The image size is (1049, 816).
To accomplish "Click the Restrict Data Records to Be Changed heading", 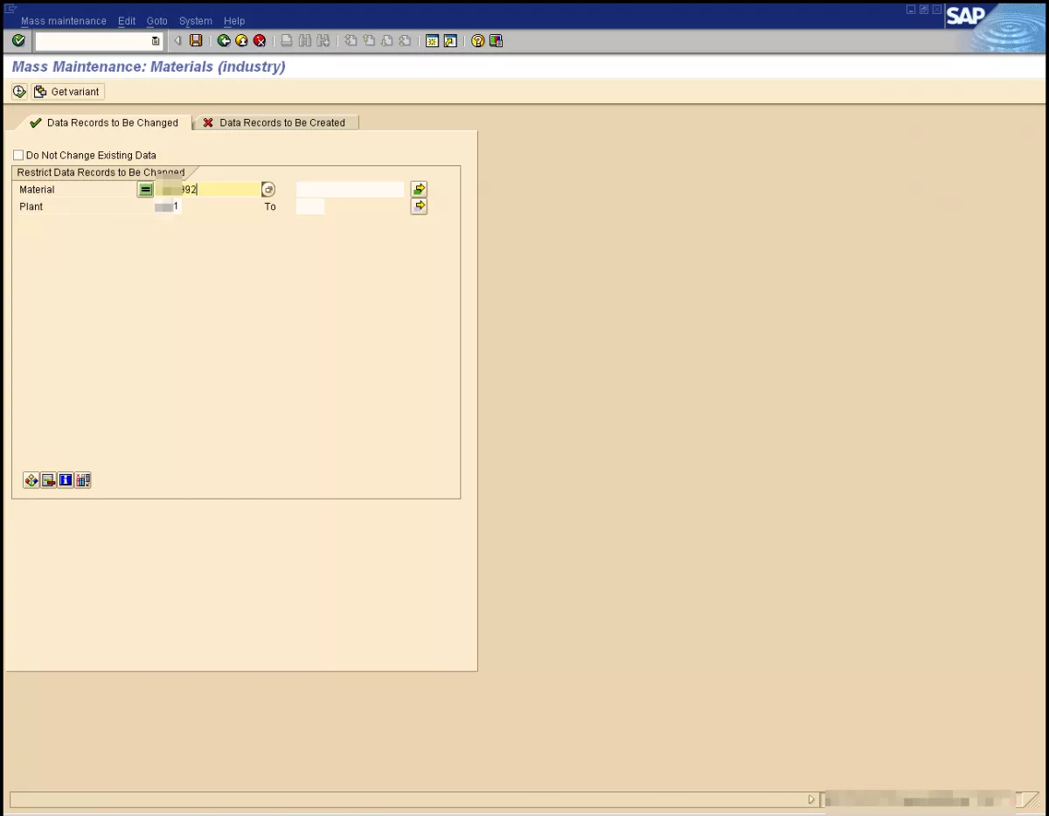I will (x=101, y=172).
